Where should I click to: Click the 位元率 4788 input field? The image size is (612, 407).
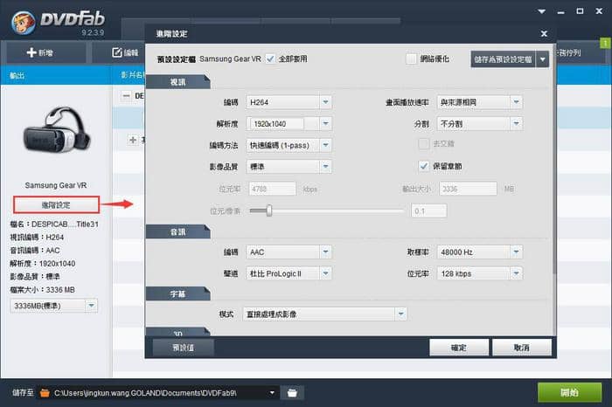click(272, 189)
